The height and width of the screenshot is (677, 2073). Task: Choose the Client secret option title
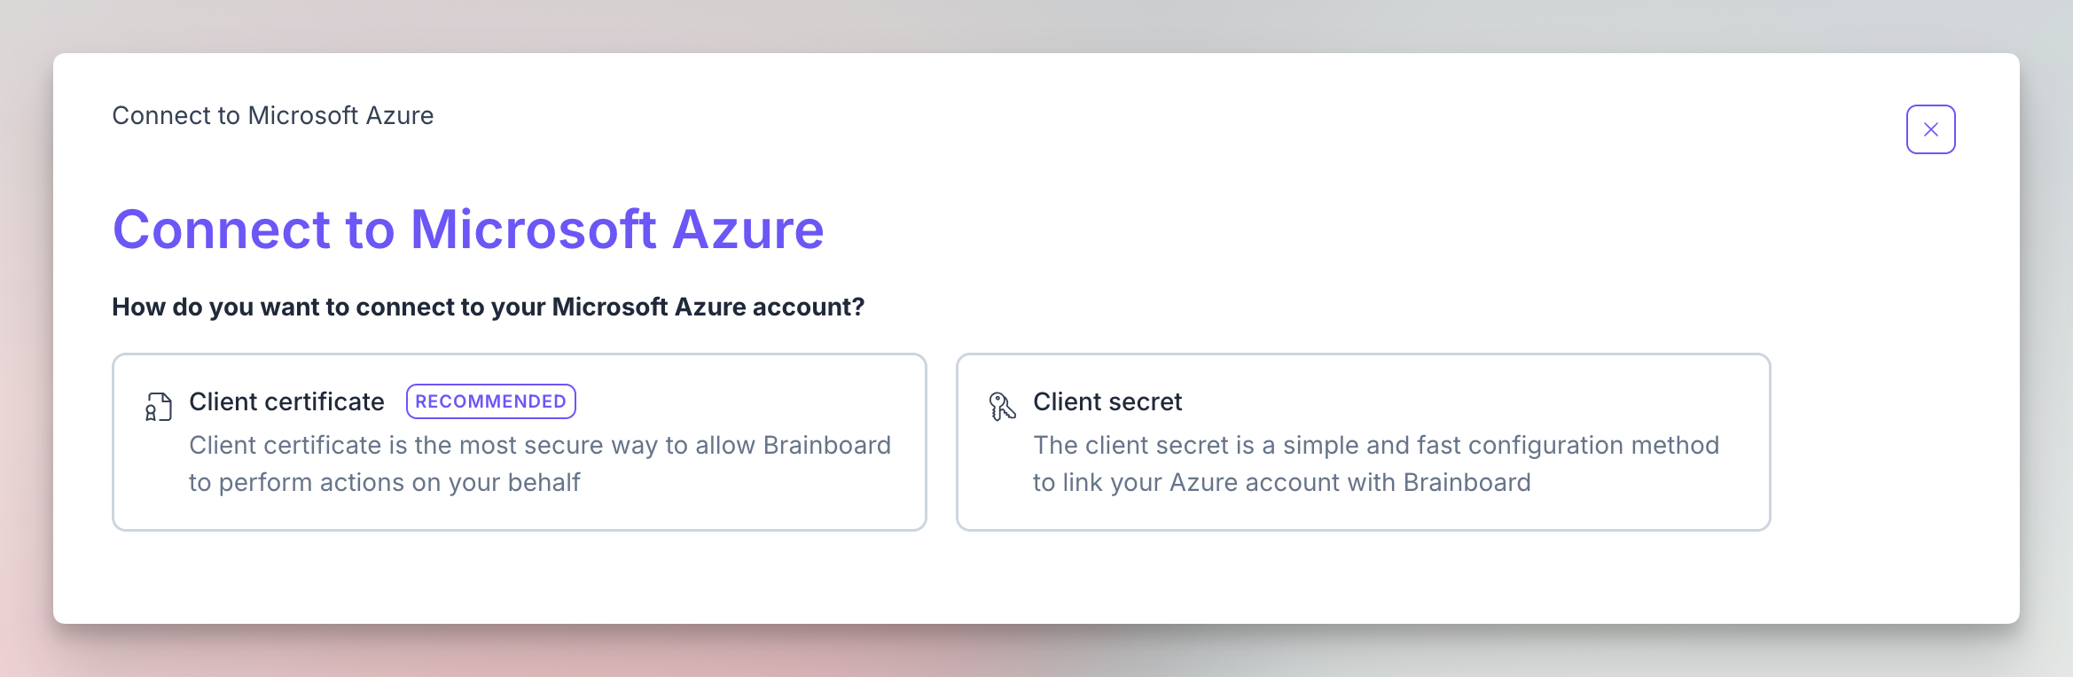[1107, 402]
